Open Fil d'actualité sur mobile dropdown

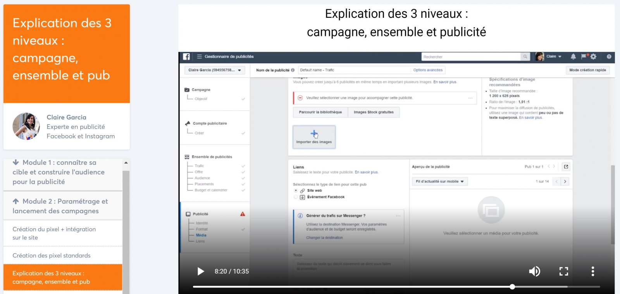(x=439, y=181)
